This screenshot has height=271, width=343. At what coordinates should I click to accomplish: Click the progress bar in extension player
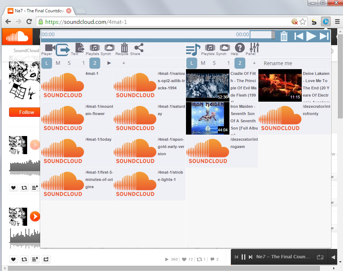tap(145, 35)
